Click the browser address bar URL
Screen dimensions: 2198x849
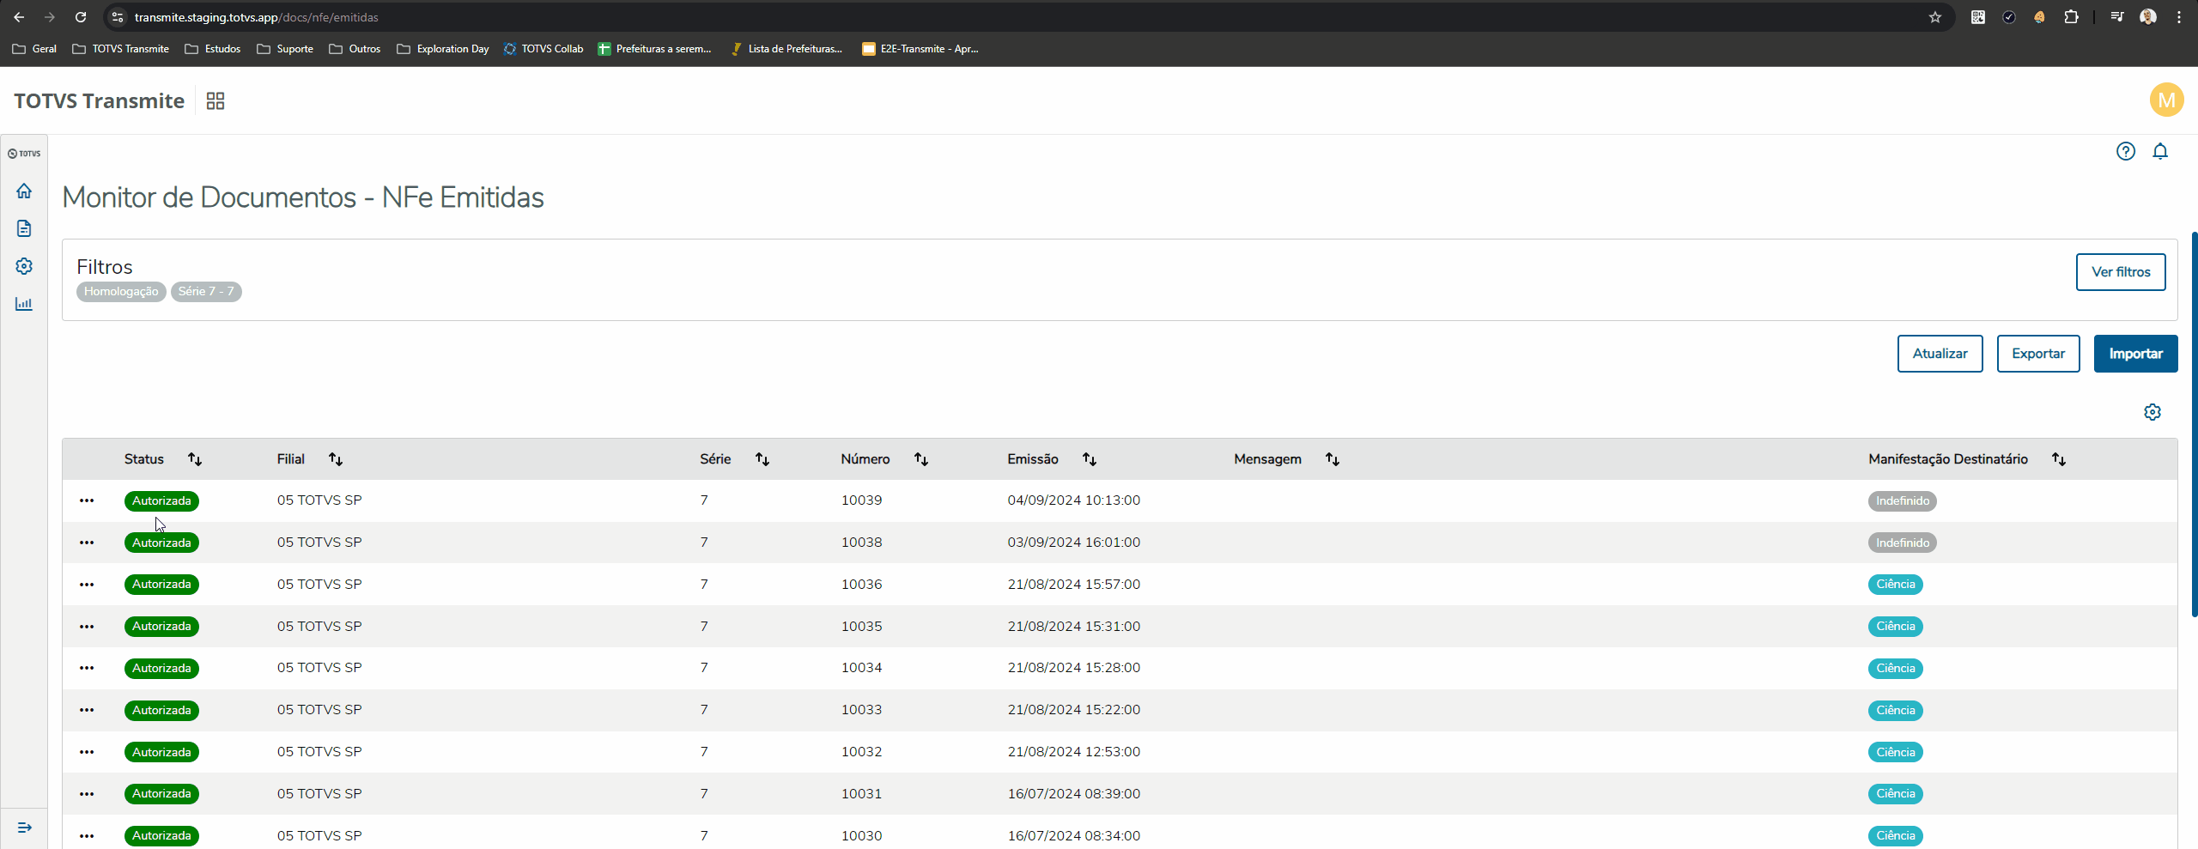point(256,17)
